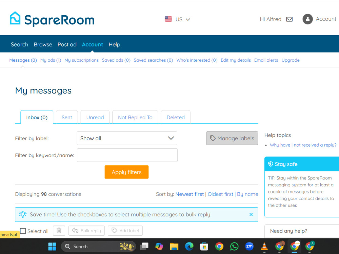The image size is (339, 254).
Task: Open Saved searches (0)
Action: pyautogui.click(x=153, y=60)
